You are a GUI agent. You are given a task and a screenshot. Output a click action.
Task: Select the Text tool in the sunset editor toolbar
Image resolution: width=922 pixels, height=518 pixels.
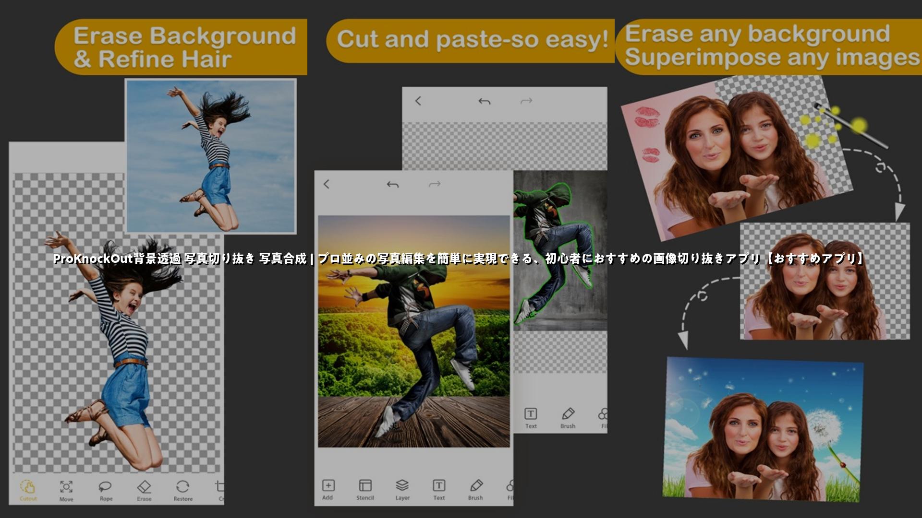pos(439,490)
